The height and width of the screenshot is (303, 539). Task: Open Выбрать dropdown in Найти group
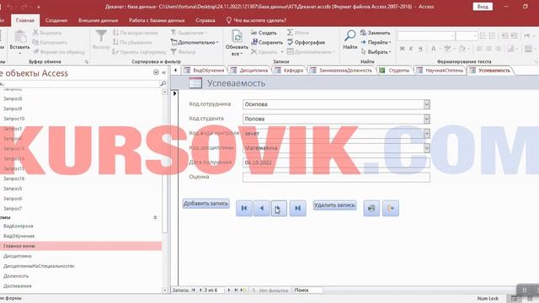[x=376, y=52]
